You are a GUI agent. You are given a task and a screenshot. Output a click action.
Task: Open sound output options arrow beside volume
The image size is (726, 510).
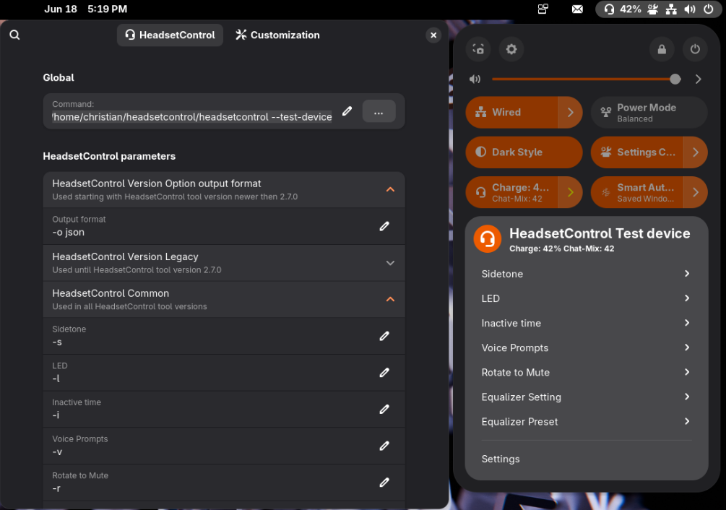[x=699, y=79]
